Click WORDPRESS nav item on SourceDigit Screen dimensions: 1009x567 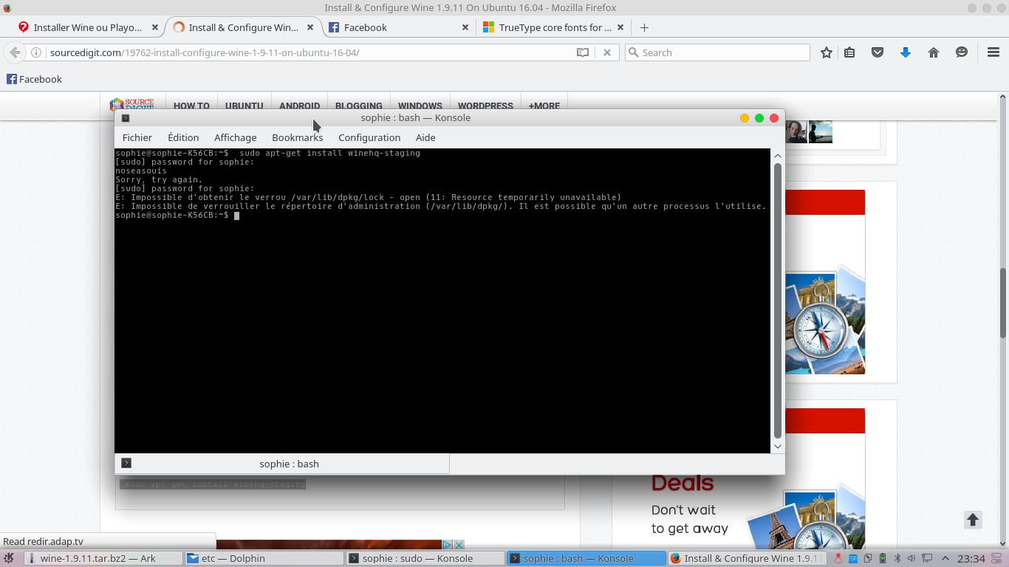pos(485,106)
